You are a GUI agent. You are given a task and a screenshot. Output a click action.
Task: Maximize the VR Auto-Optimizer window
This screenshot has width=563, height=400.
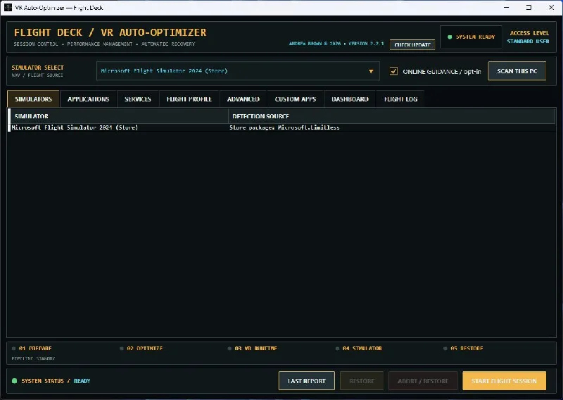pos(529,7)
